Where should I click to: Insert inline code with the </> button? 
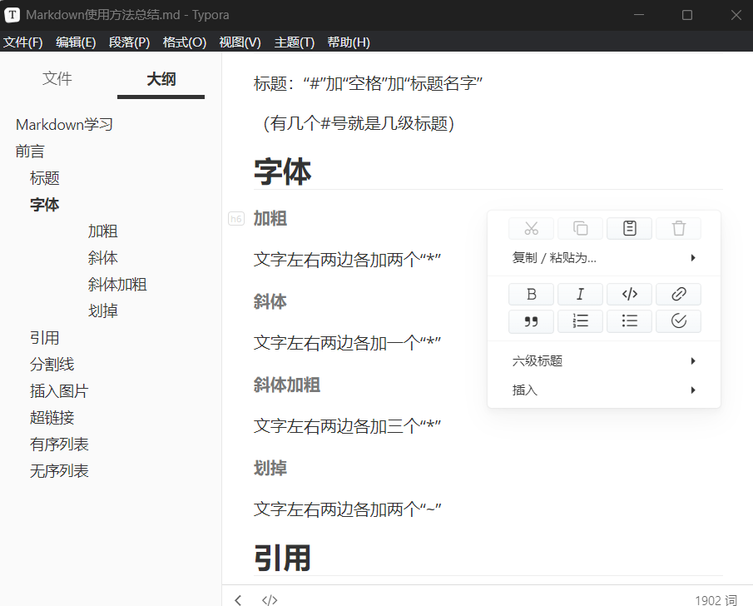630,294
